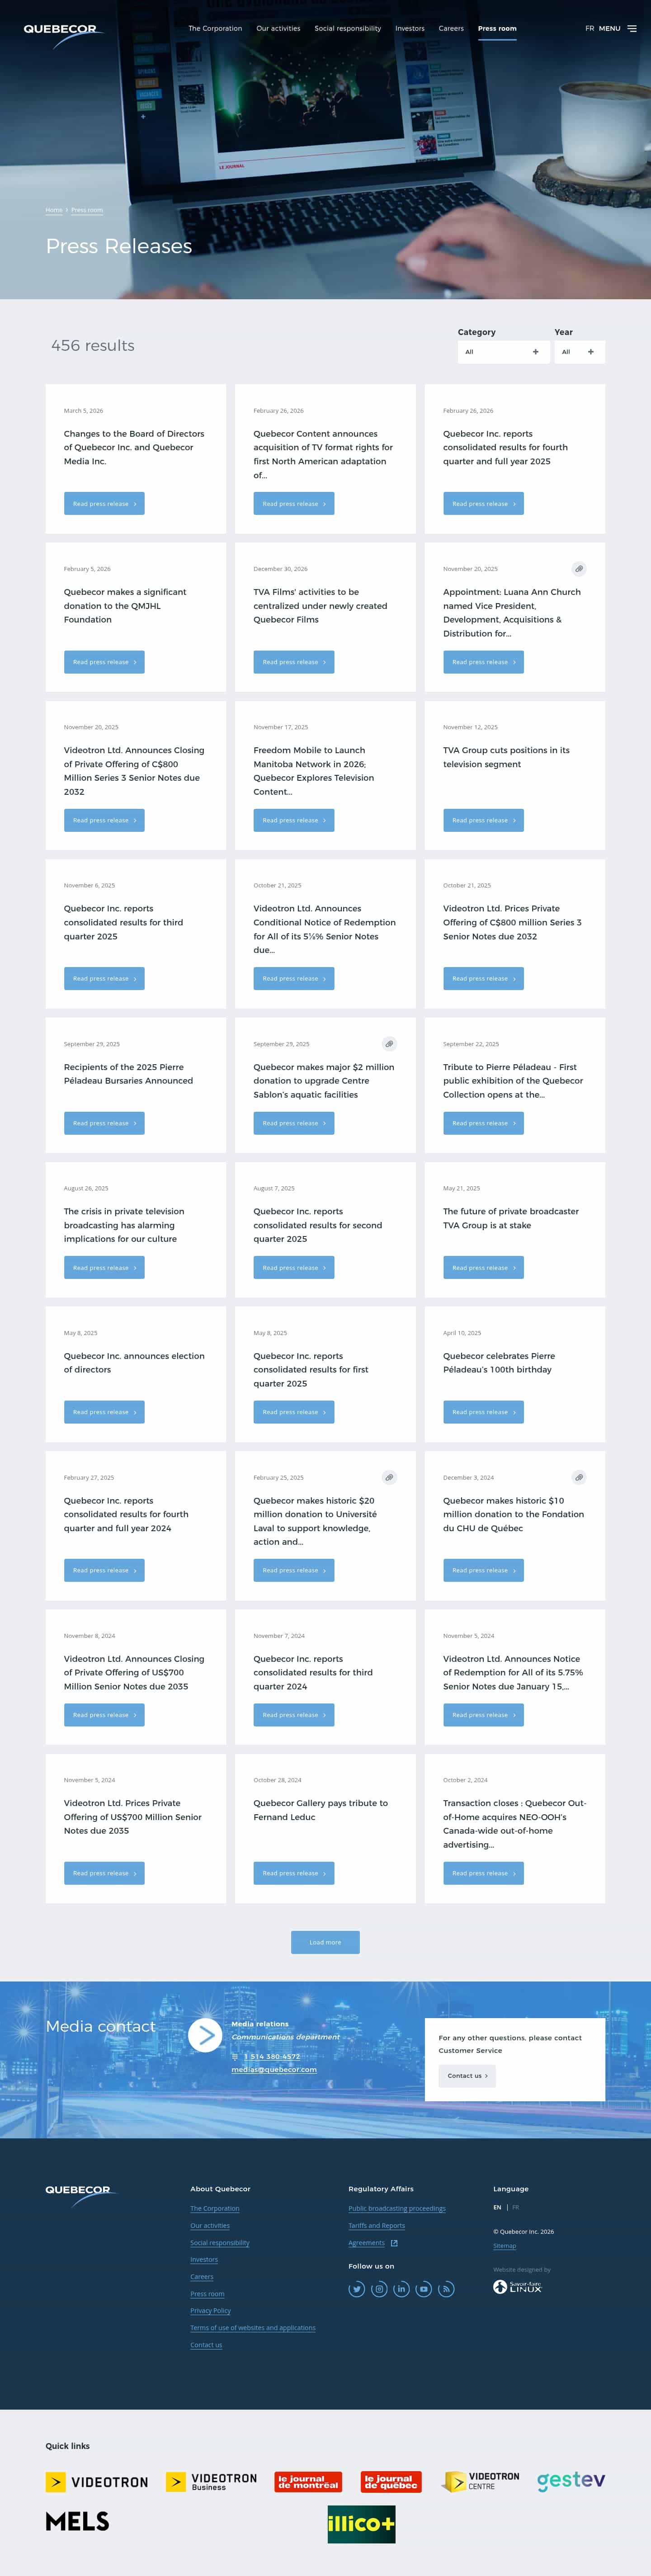Open the hamburger MENU icon
The width and height of the screenshot is (651, 2576).
(x=631, y=29)
